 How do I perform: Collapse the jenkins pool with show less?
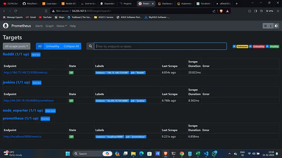tap(37, 83)
